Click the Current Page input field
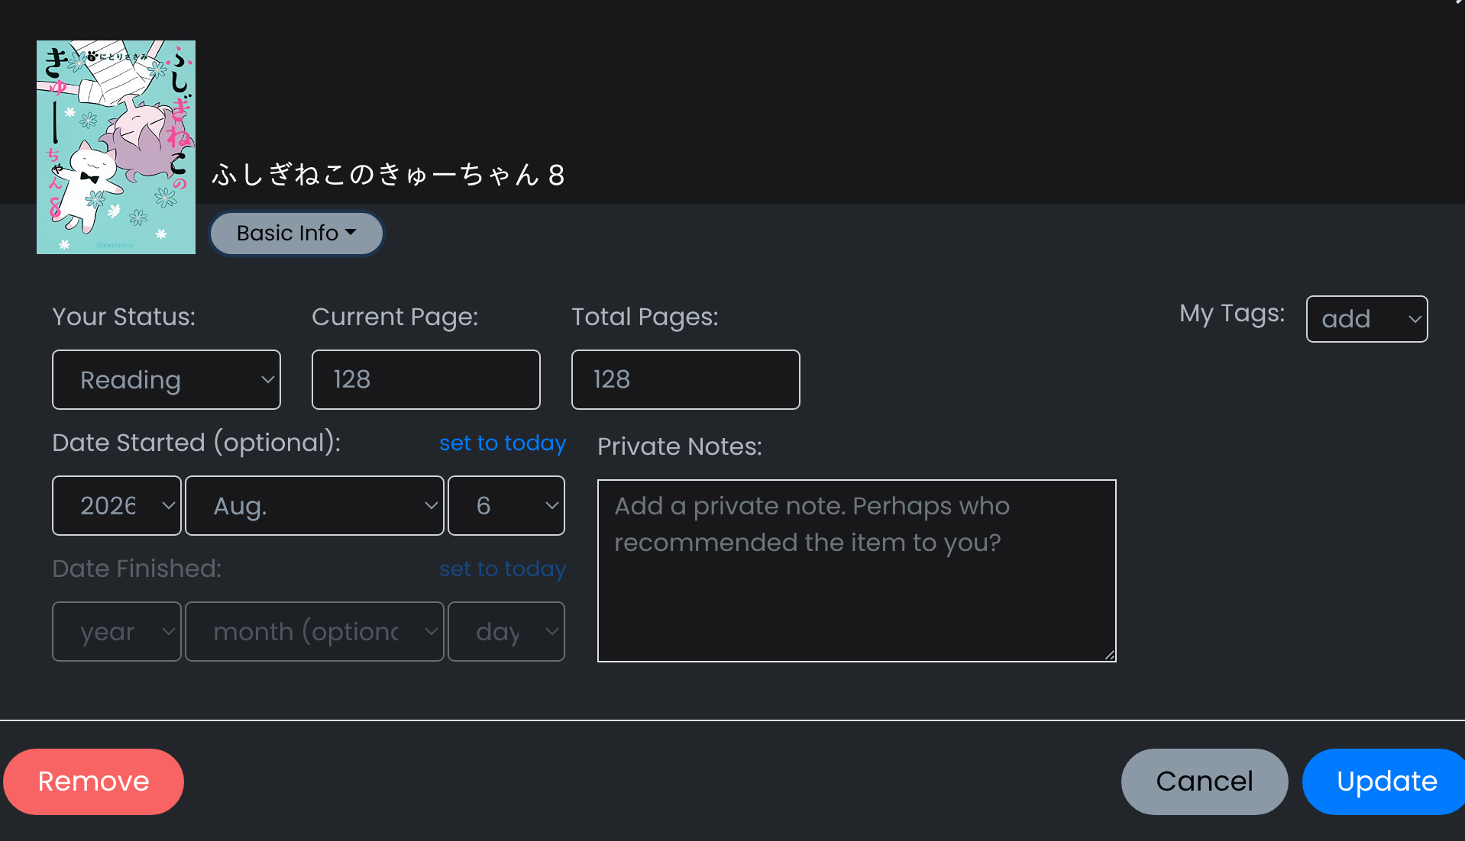Image resolution: width=1465 pixels, height=841 pixels. coord(426,380)
